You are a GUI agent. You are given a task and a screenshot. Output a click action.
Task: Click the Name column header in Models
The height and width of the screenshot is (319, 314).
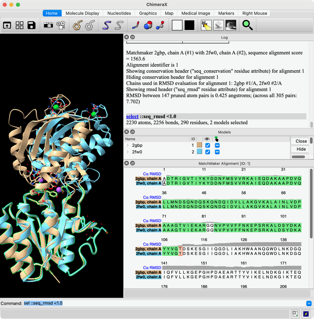(130, 139)
